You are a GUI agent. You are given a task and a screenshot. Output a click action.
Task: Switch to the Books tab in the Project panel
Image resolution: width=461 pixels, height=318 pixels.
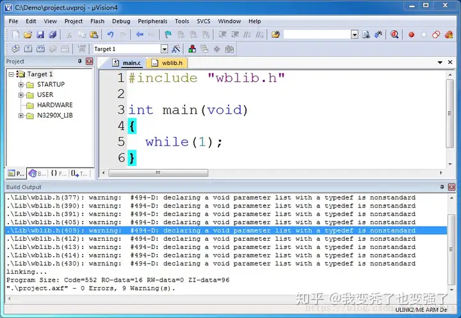tap(37, 174)
